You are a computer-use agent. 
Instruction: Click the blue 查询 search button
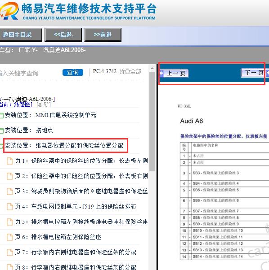click(73, 72)
